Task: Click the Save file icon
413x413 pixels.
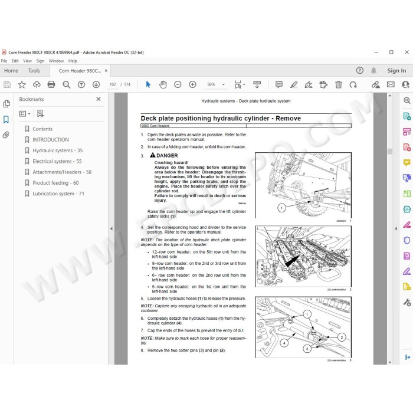Action: click(x=7, y=84)
